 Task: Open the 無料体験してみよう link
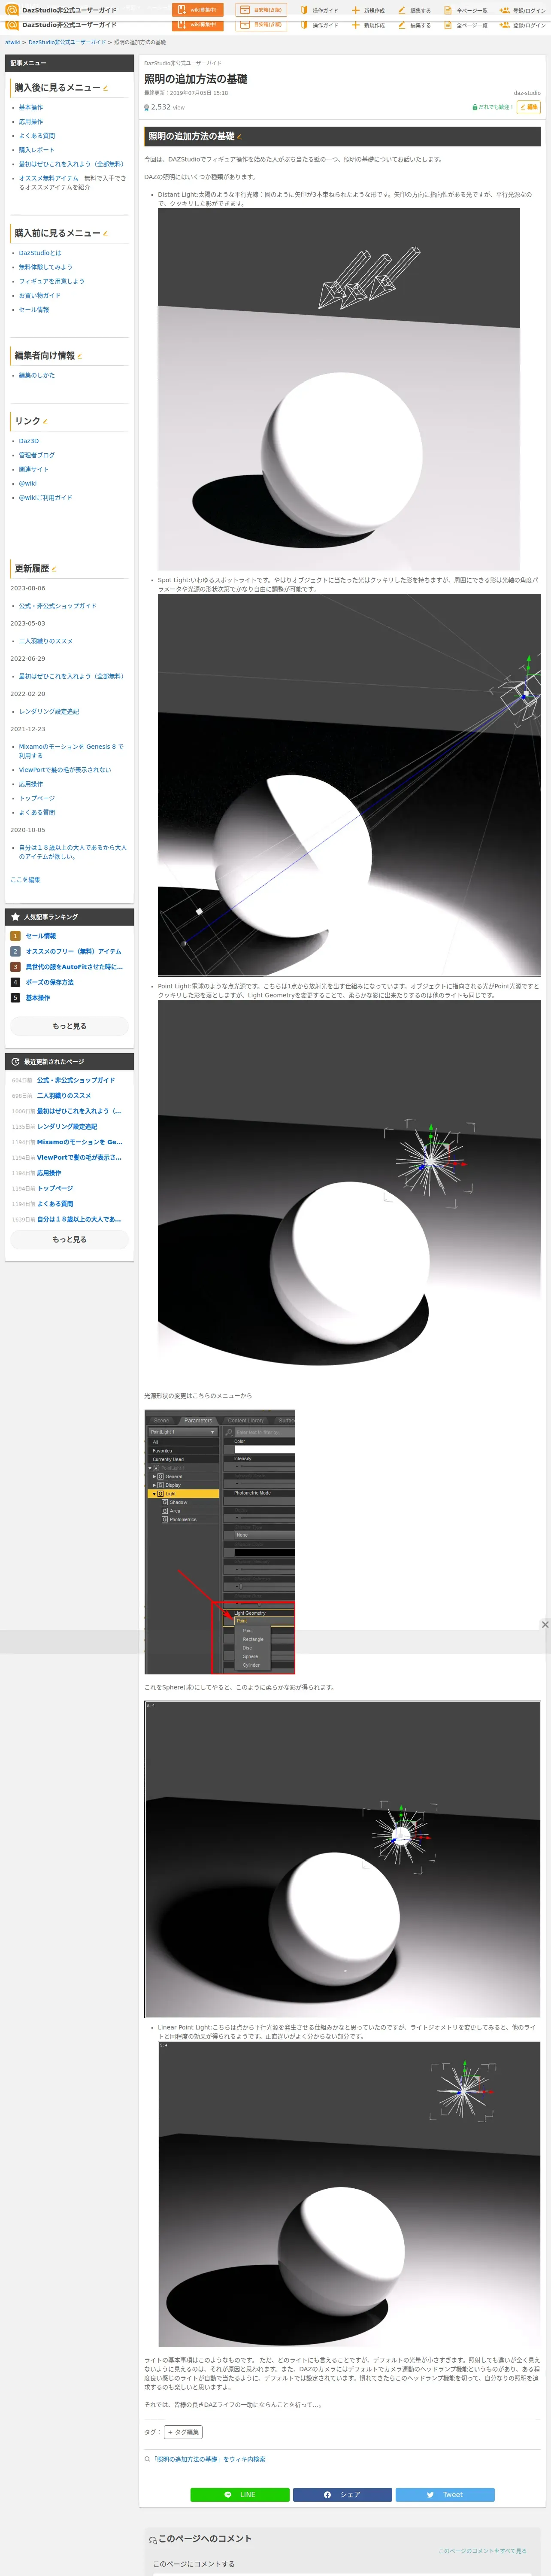[x=46, y=267]
